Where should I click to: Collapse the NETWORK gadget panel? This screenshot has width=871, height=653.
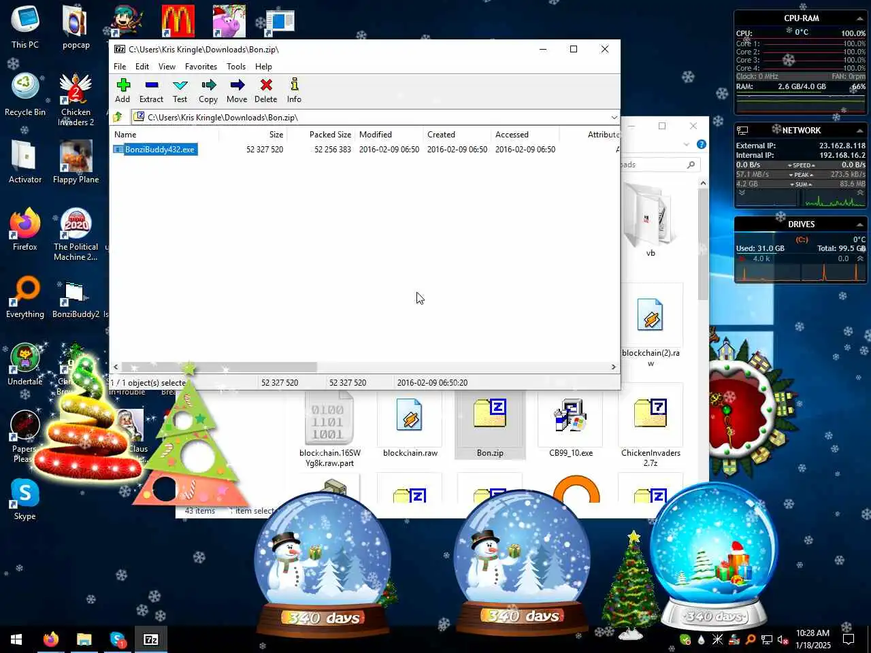coord(859,131)
